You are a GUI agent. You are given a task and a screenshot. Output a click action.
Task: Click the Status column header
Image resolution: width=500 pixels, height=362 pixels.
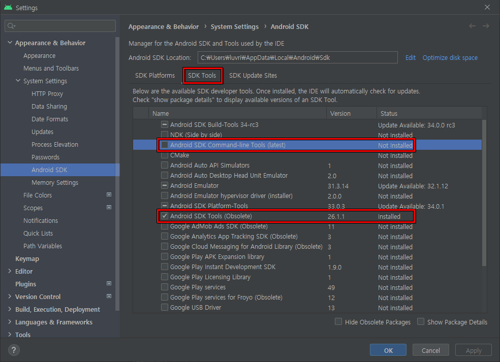click(x=429, y=113)
